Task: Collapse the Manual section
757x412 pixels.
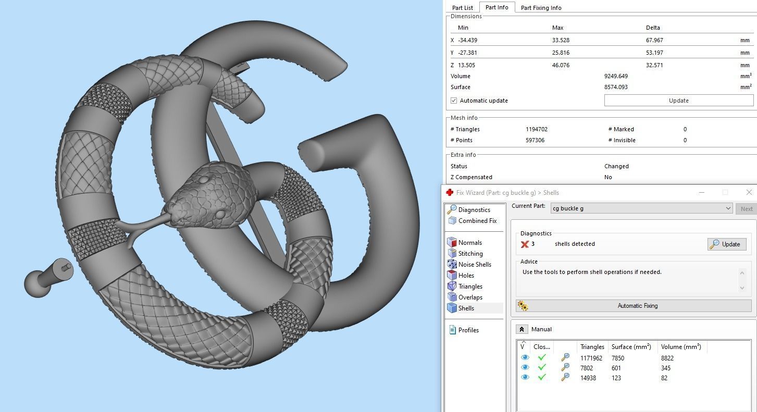Action: pyautogui.click(x=522, y=329)
